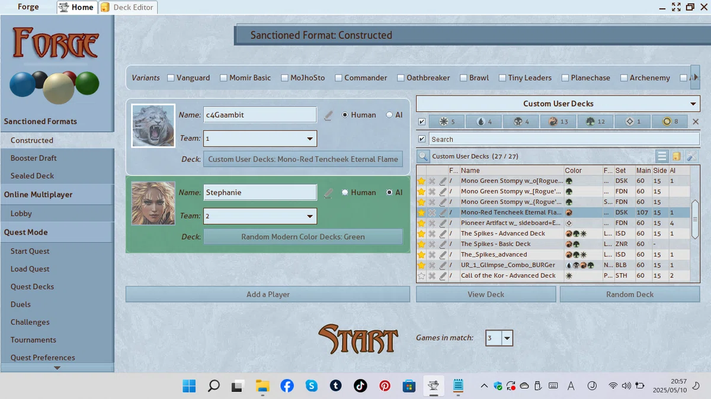Toggle the multicolor gold filter

point(670,121)
